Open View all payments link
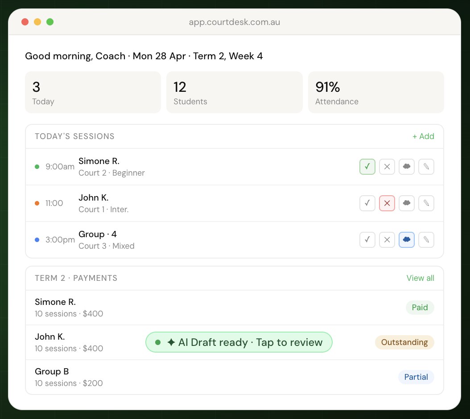The height and width of the screenshot is (419, 470). tap(420, 278)
